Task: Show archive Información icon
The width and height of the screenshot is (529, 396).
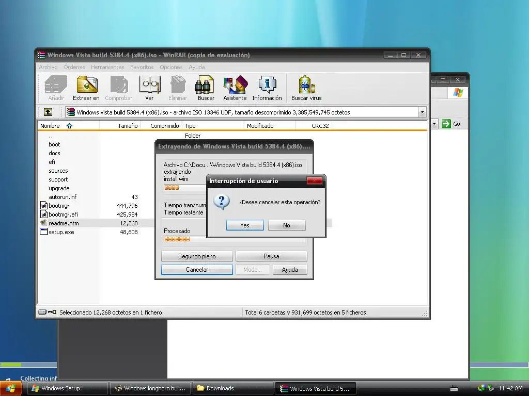Action: 267,84
